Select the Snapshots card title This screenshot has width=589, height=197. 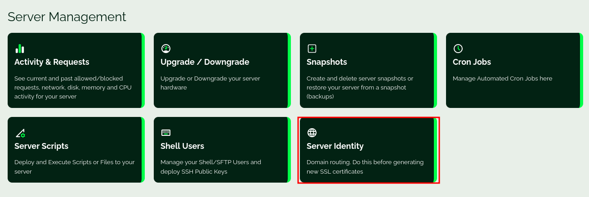pyautogui.click(x=327, y=62)
